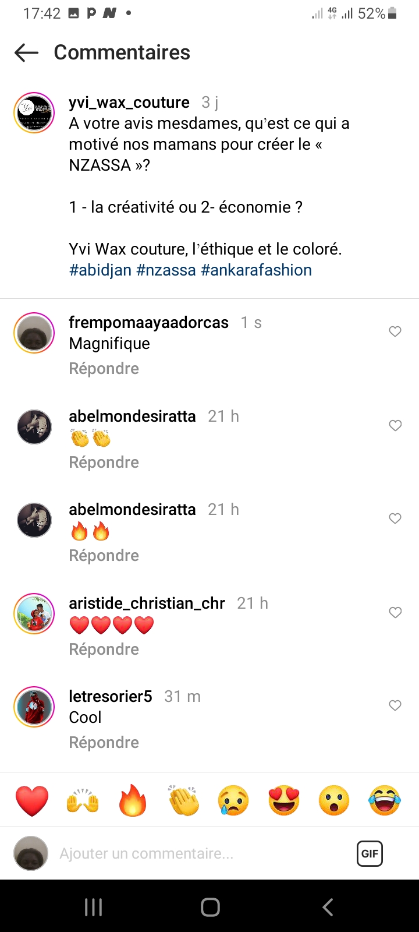This screenshot has width=419, height=932.
Task: Open Android recent apps button
Action: tap(93, 907)
